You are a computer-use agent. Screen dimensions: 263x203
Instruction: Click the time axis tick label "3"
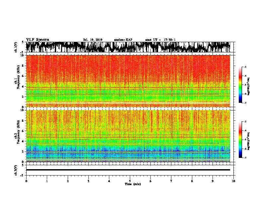[88, 181]
